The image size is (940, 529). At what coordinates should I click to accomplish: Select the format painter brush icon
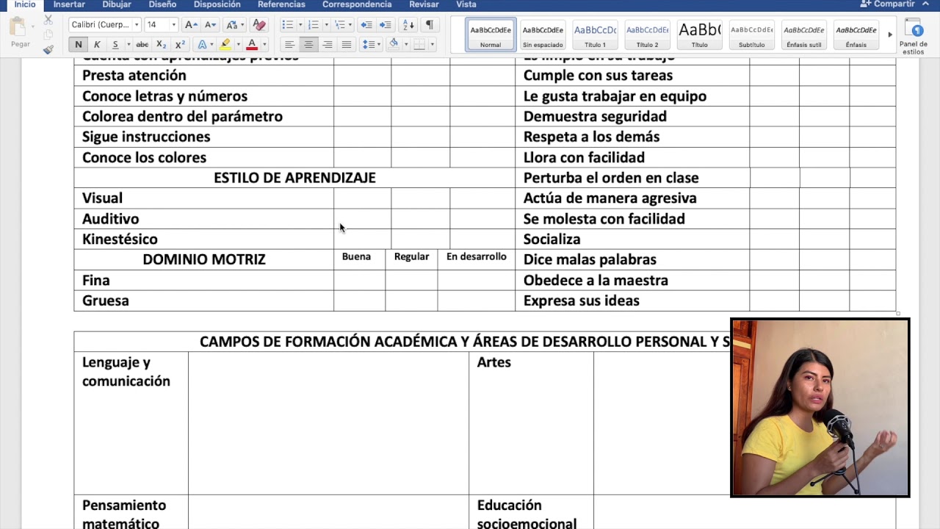48,50
